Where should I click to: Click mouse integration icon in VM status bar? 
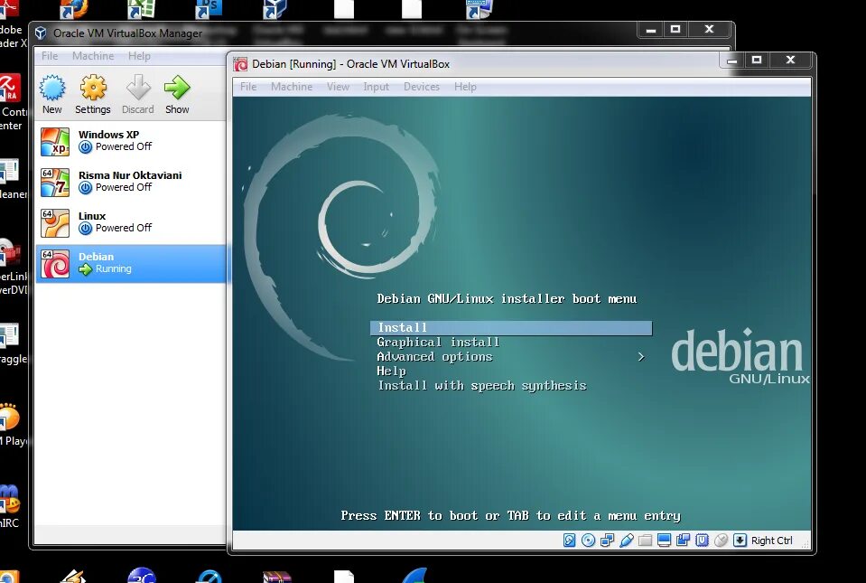pyautogui.click(x=721, y=541)
